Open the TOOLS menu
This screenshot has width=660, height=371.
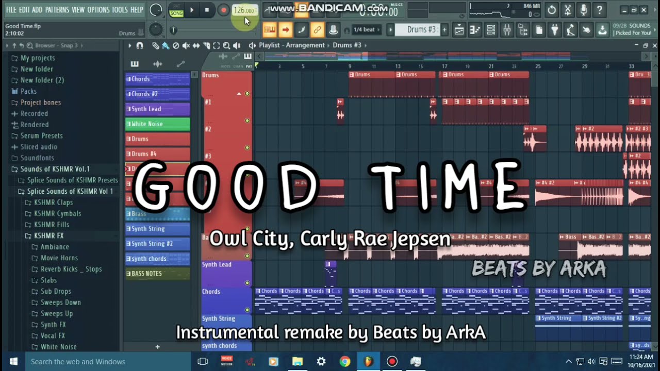(x=120, y=10)
